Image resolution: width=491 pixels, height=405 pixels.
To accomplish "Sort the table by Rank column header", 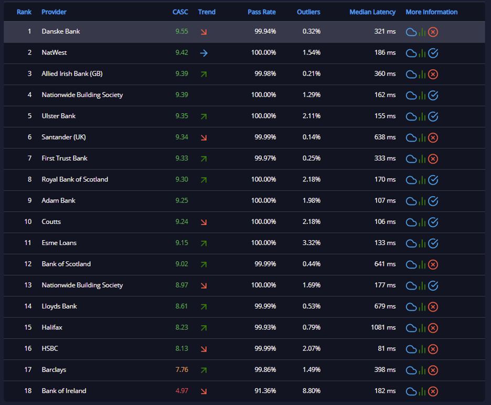I will click(24, 12).
